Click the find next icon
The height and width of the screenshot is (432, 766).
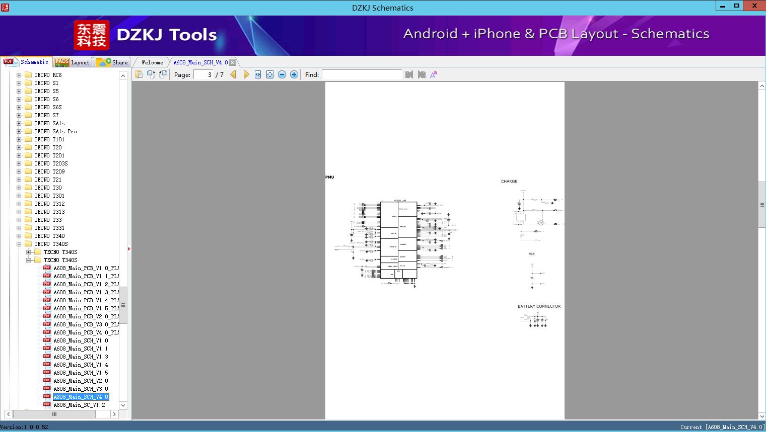[x=422, y=74]
